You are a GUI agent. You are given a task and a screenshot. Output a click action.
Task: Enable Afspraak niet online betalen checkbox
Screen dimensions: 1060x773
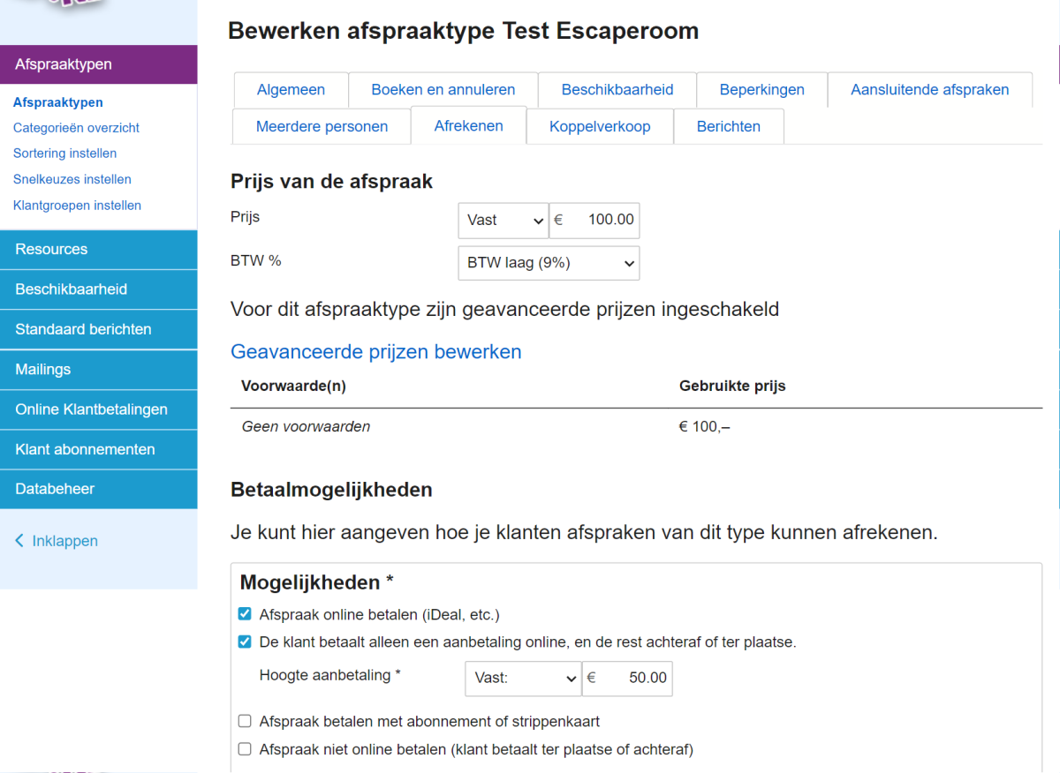(x=245, y=750)
